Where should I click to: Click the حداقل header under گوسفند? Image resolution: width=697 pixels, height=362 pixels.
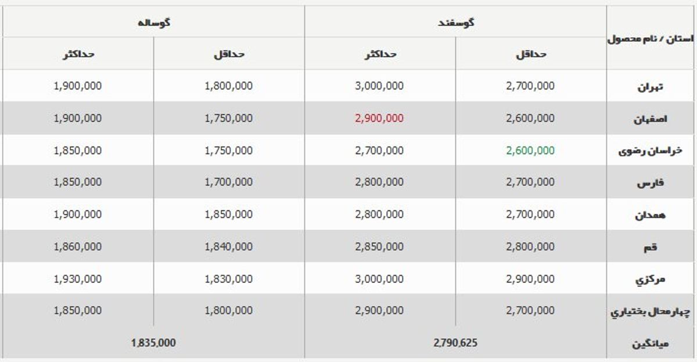(531, 54)
